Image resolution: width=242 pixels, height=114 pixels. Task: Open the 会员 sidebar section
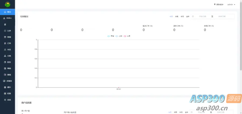[8, 50]
